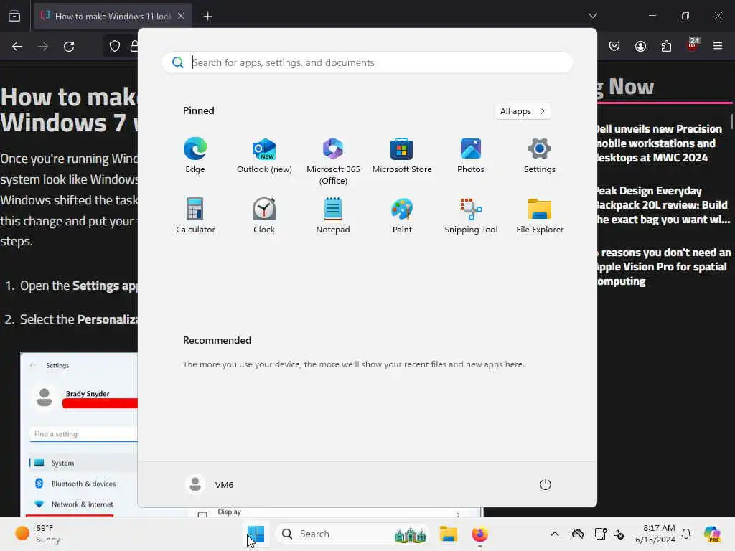Viewport: 735px width, 551px height.
Task: Launch Outlook (new) from Start menu
Action: pyautogui.click(x=264, y=156)
